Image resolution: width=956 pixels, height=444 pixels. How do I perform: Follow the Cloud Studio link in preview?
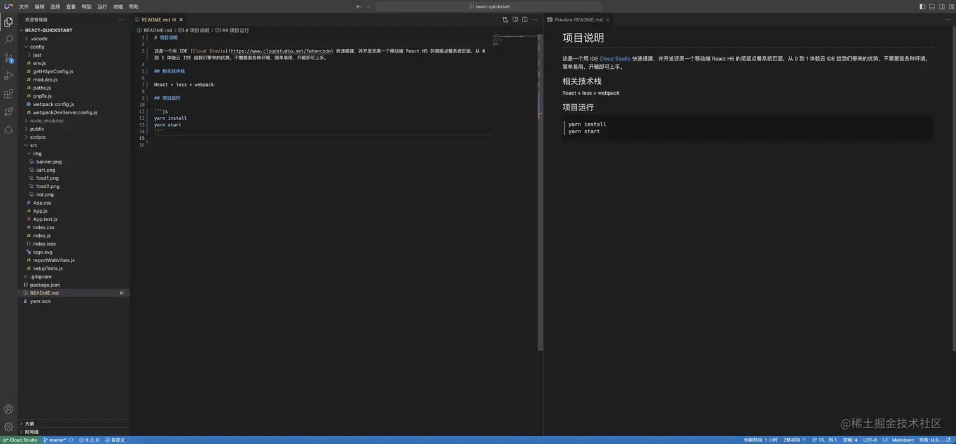click(615, 59)
